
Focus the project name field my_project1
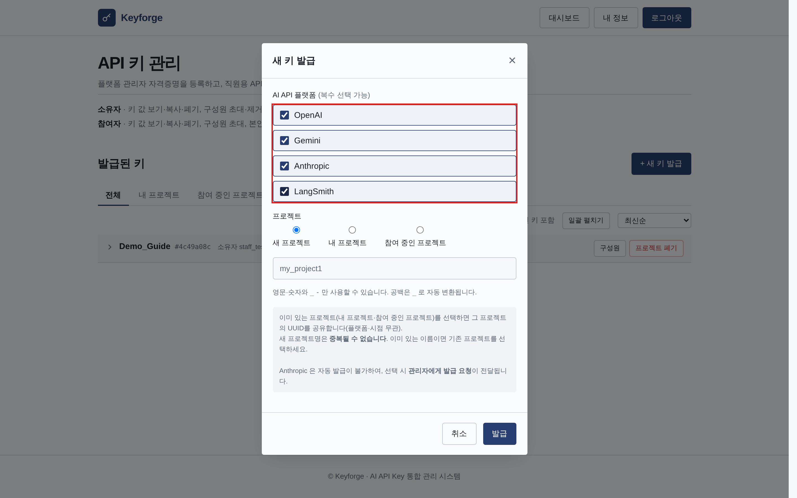394,268
